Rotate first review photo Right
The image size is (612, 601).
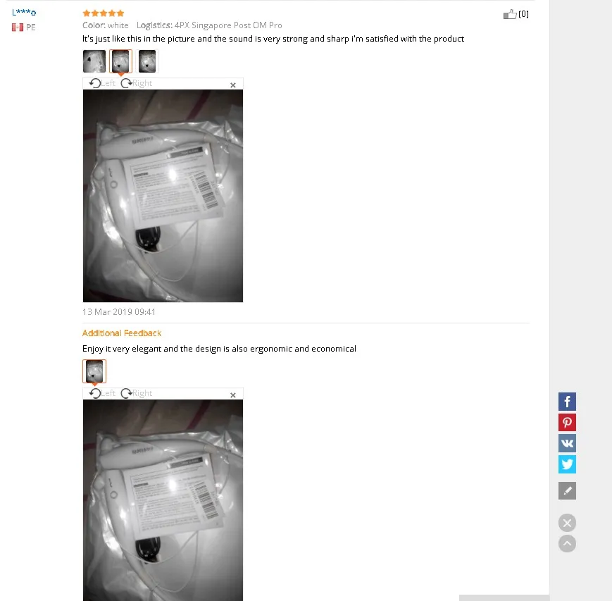(x=137, y=83)
